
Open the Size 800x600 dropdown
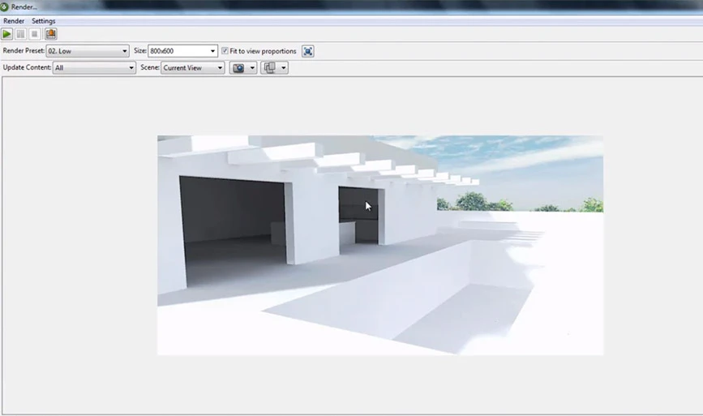(x=182, y=51)
